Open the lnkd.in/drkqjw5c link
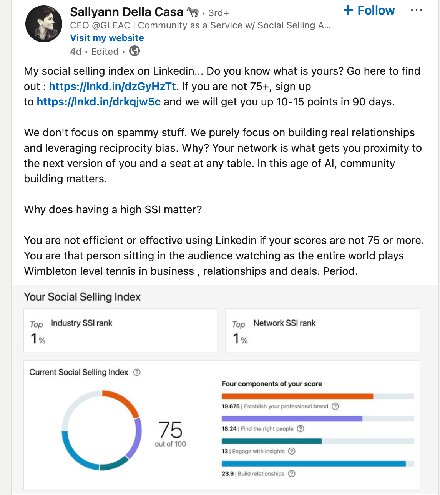Image resolution: width=440 pixels, height=495 pixels. point(98,102)
